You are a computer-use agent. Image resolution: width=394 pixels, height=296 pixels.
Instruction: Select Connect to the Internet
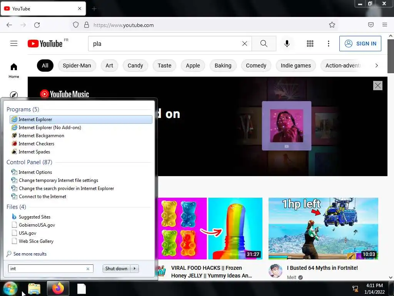81,196
